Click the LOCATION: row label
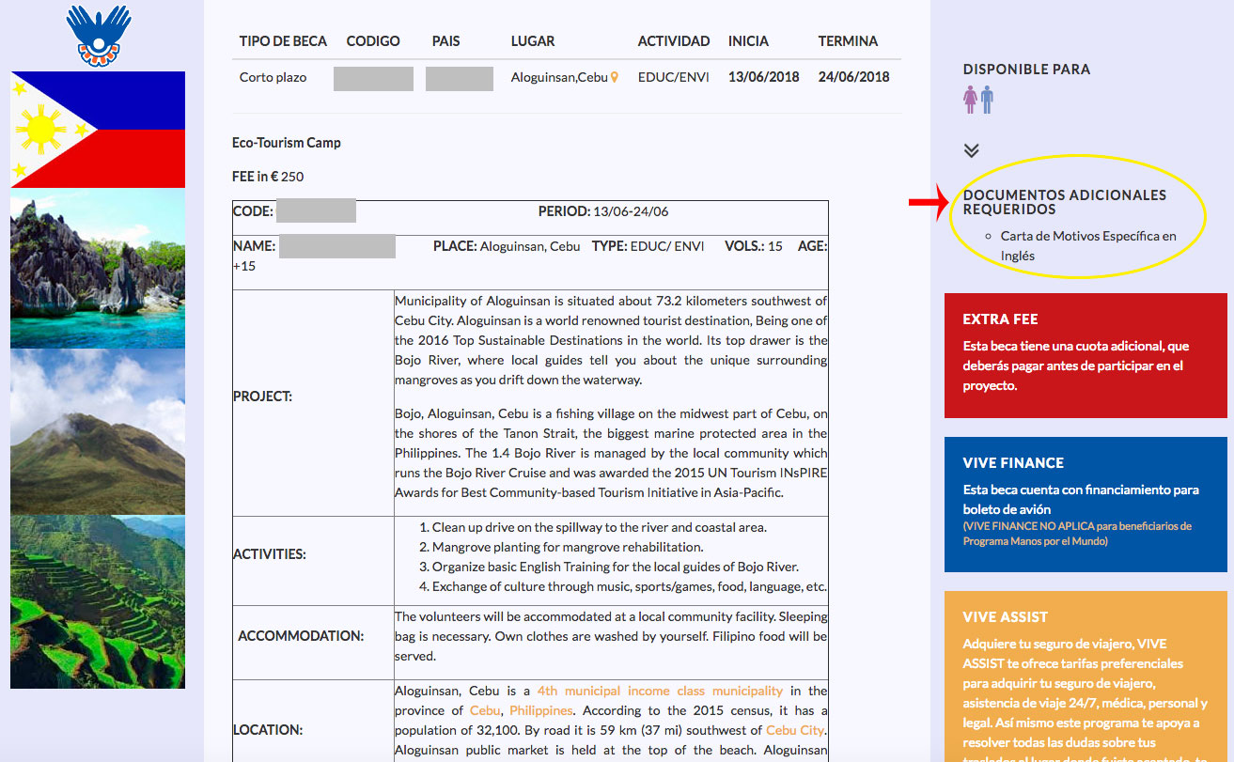1234x762 pixels. pyautogui.click(x=268, y=730)
